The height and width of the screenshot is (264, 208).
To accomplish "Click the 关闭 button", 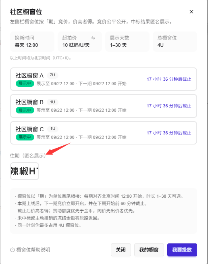I will 121,250.
